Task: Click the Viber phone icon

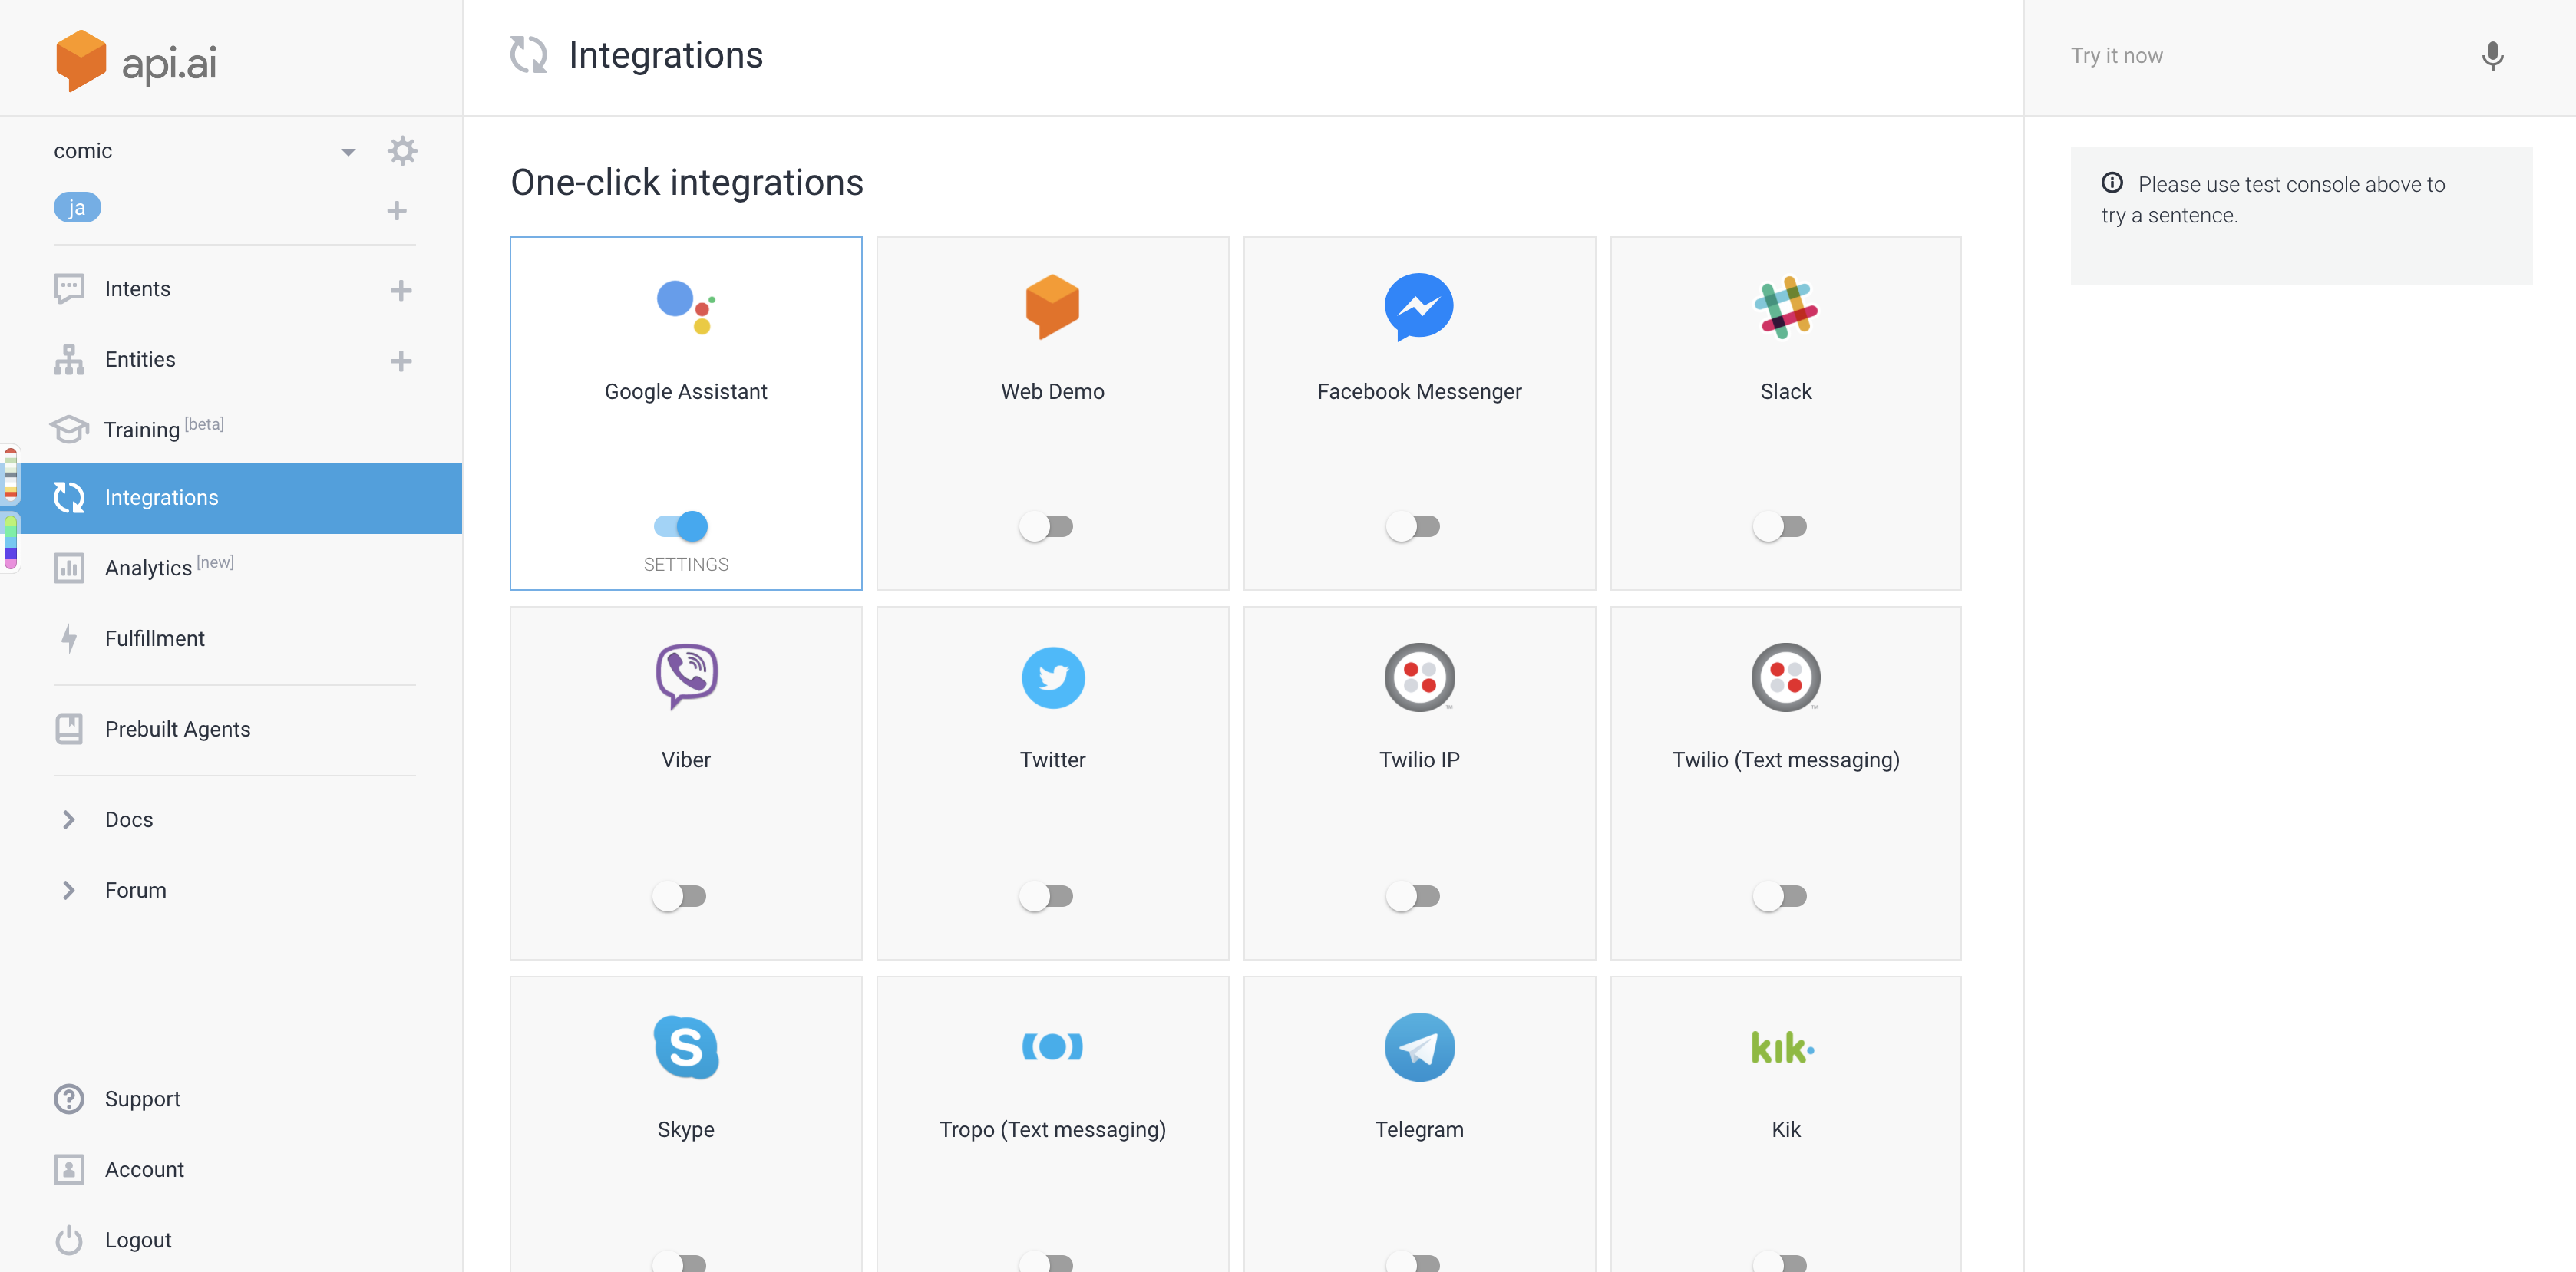Action: pos(686,677)
